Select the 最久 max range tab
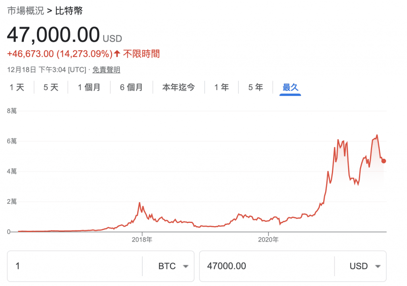 (290, 87)
